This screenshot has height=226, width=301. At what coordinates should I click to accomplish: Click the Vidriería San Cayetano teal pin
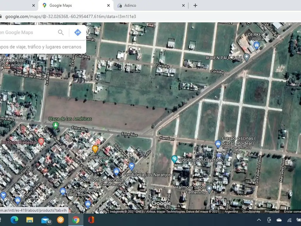pyautogui.click(x=174, y=159)
